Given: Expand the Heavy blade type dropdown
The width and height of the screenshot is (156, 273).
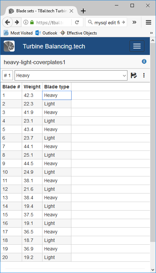Looking at the screenshot, I should 71,75.
